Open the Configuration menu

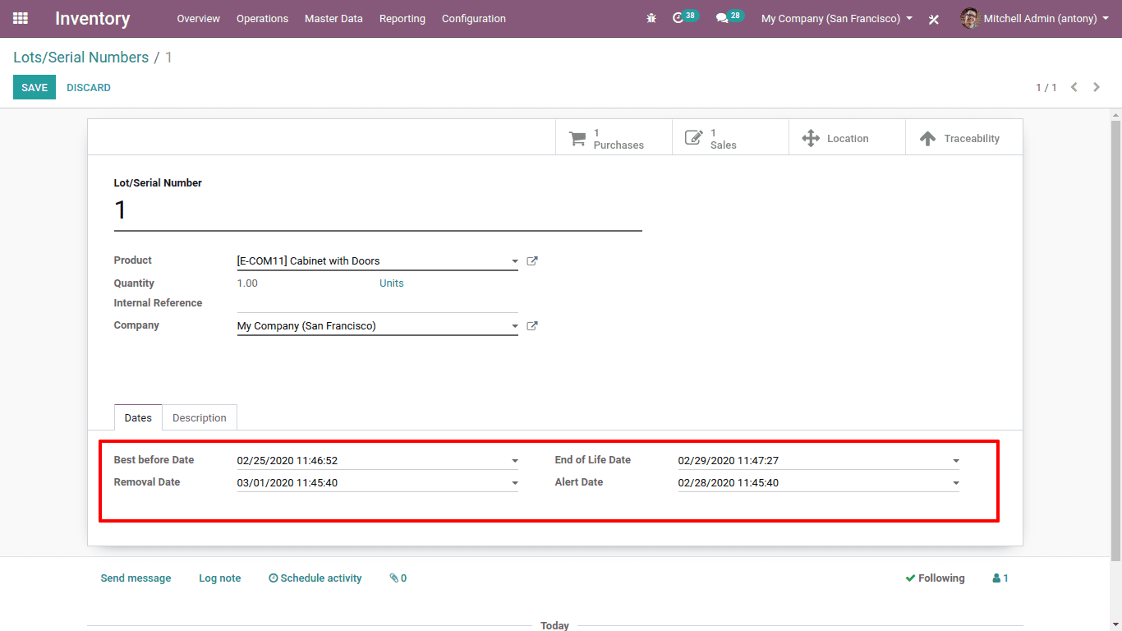pos(474,18)
